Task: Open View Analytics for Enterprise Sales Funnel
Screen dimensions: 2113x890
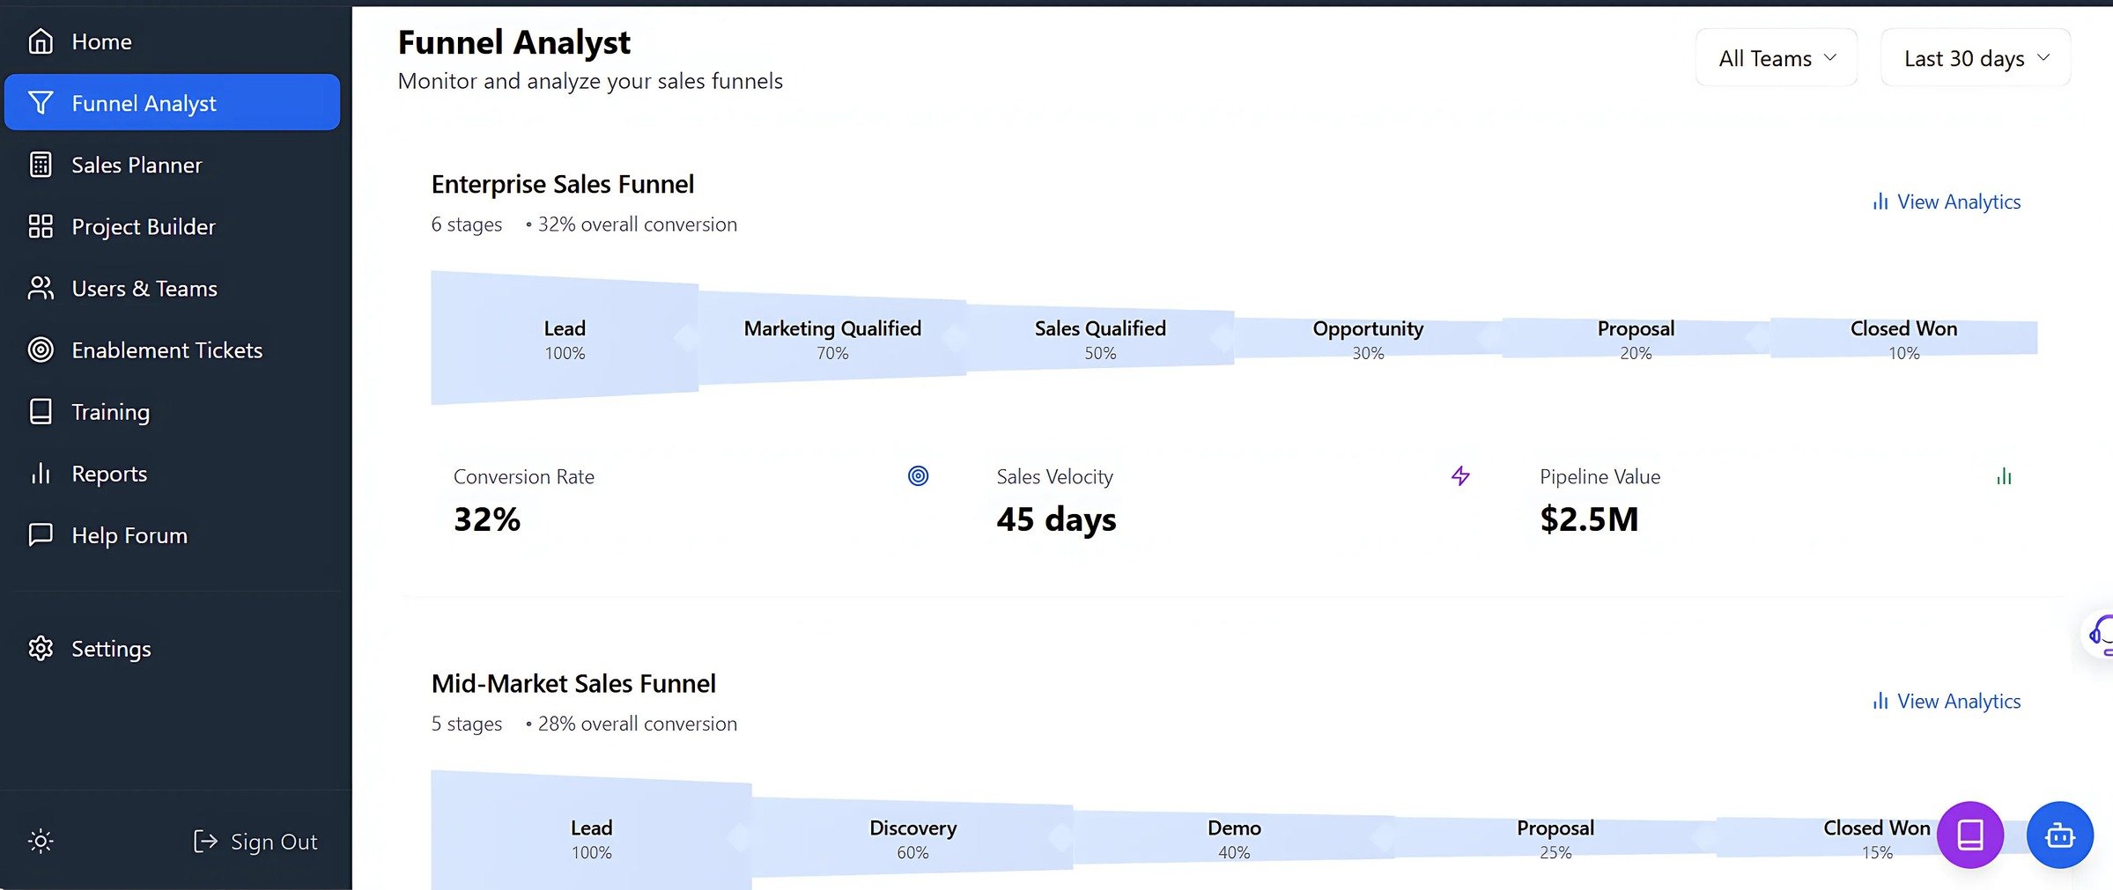Action: click(1947, 202)
